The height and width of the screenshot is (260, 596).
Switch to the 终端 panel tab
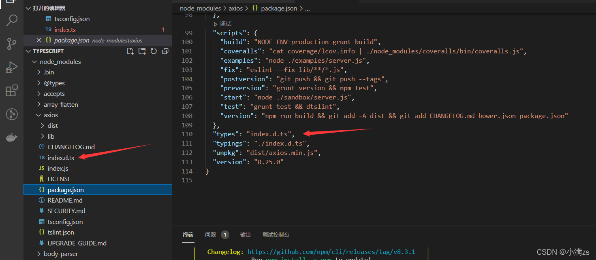pos(188,235)
